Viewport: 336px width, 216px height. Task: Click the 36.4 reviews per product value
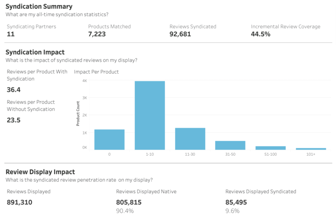point(14,90)
